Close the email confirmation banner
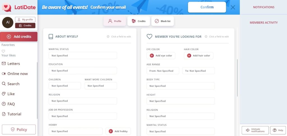 [233, 7]
